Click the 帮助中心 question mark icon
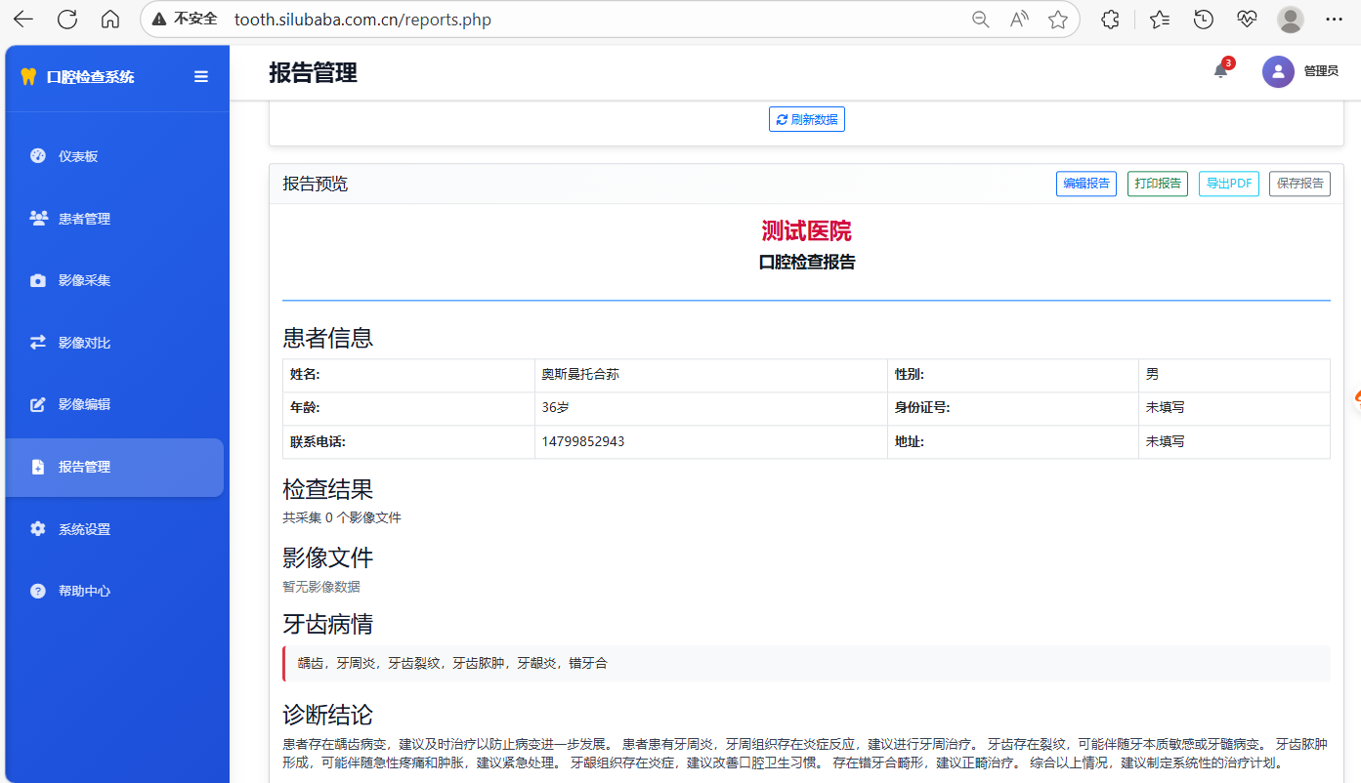The width and height of the screenshot is (1361, 783). click(38, 591)
